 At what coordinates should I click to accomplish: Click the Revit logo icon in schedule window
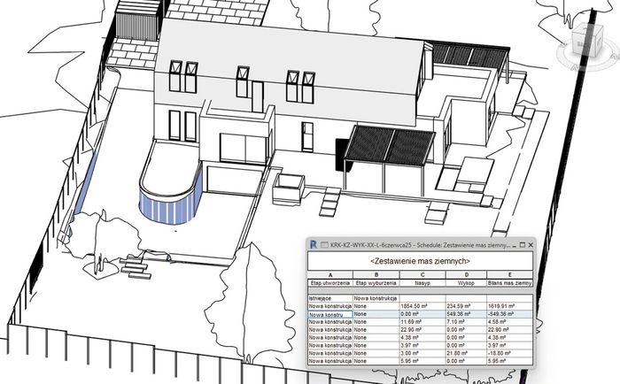[x=314, y=244]
